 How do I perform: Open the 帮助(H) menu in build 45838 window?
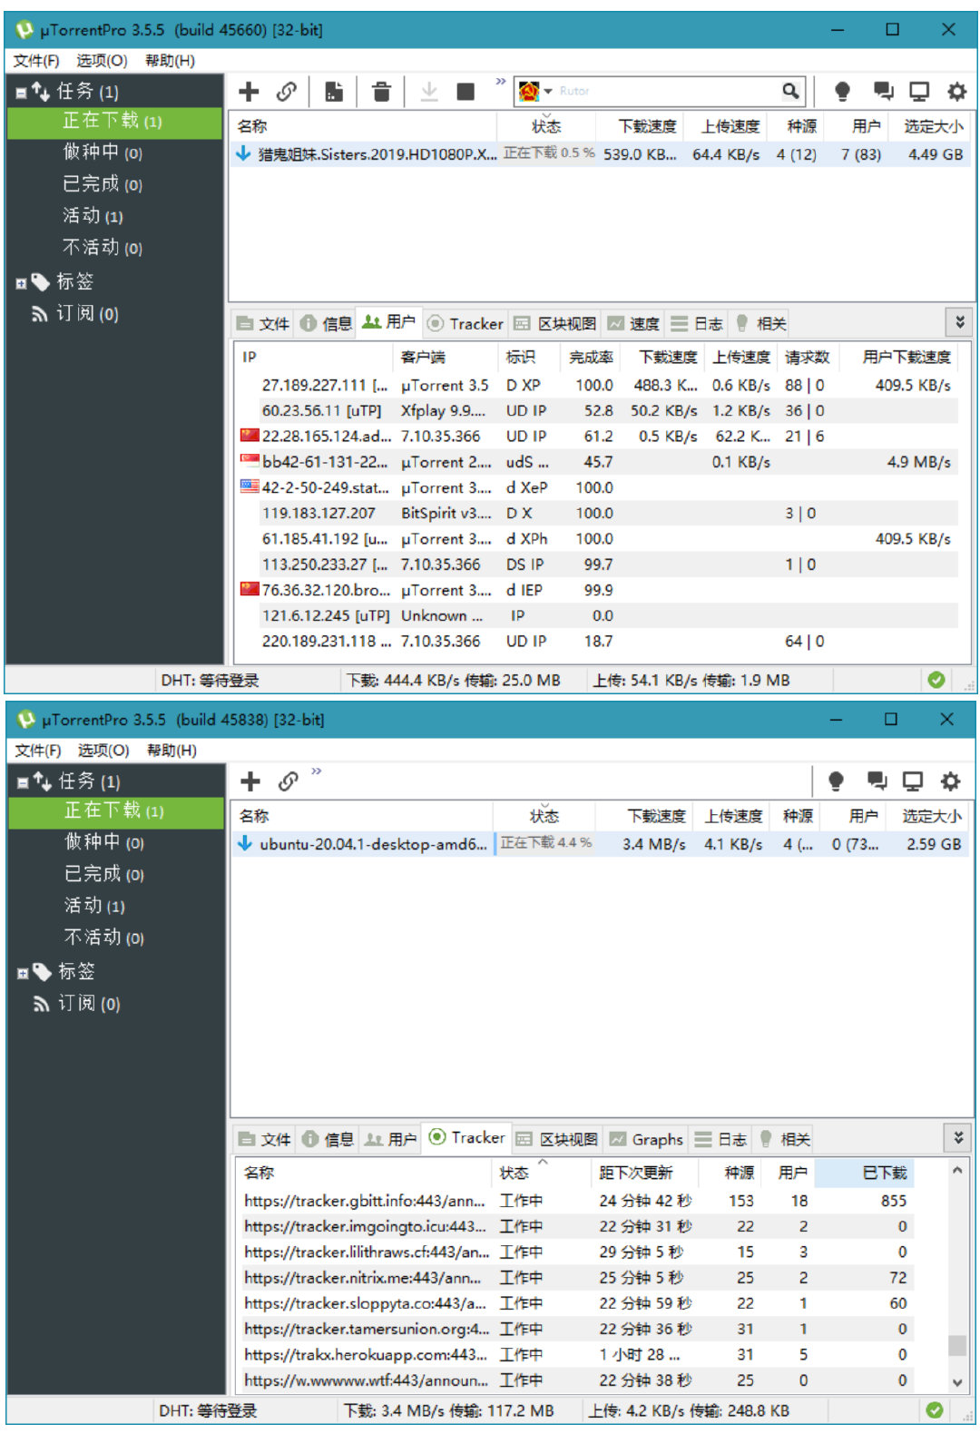[171, 751]
